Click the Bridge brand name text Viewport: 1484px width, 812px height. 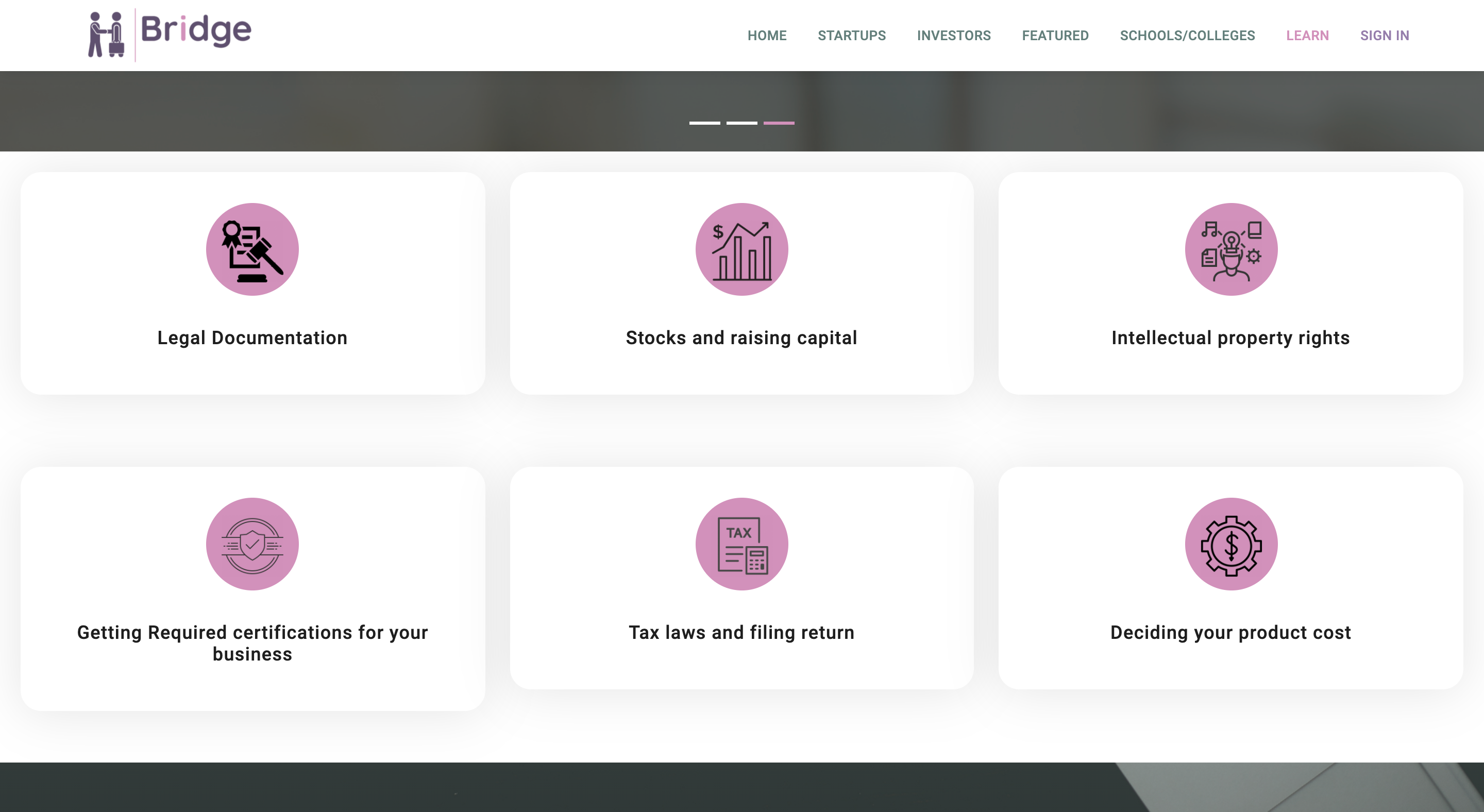(x=196, y=30)
